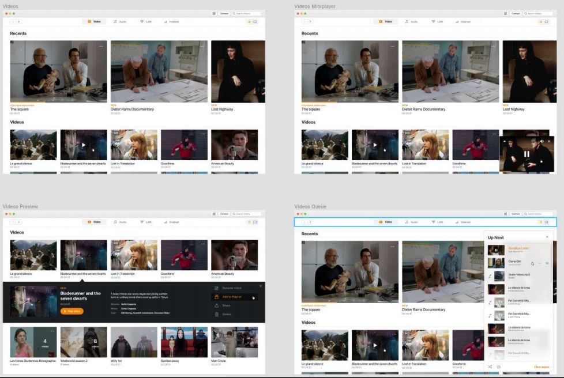Open Internet tab in the Videos window
The width and height of the screenshot is (564, 378).
(x=171, y=22)
